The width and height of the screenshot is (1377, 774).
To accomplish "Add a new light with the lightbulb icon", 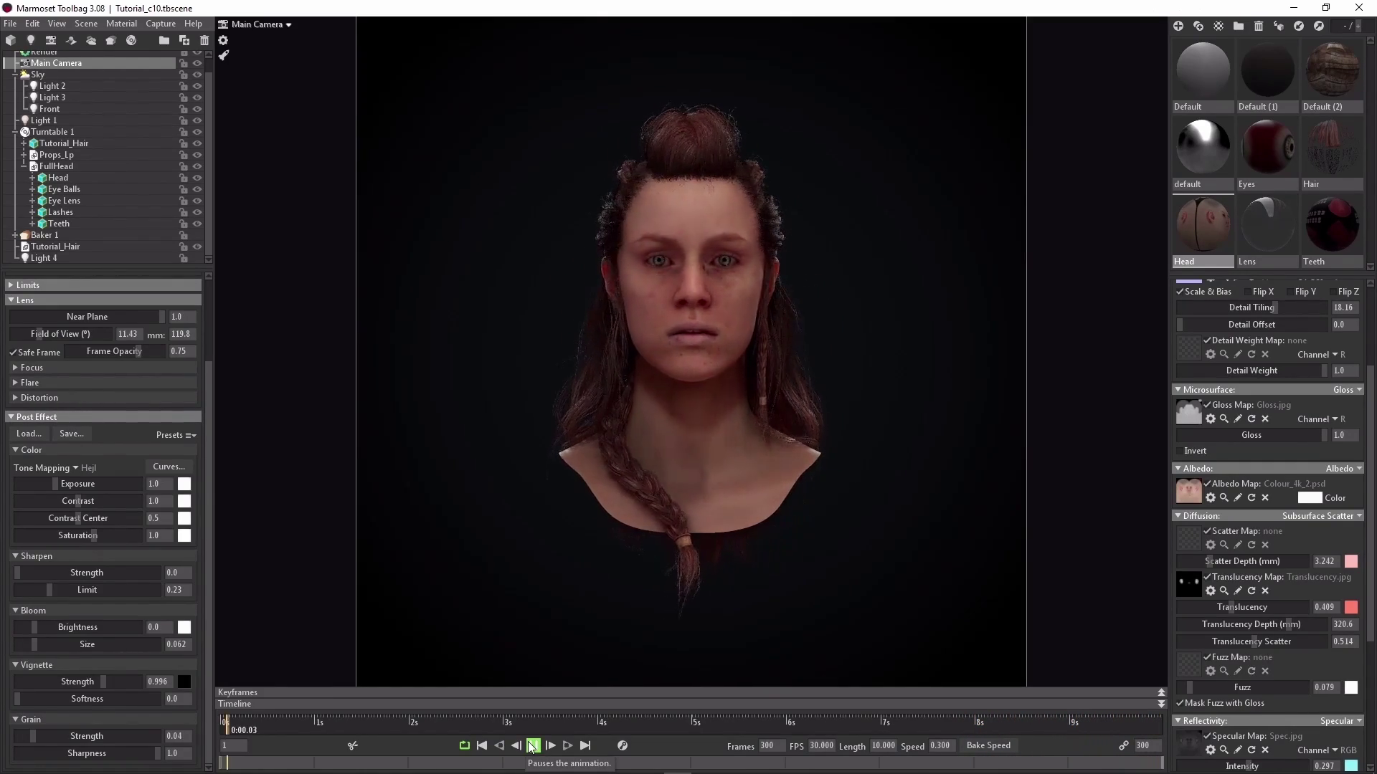I will point(31,40).
